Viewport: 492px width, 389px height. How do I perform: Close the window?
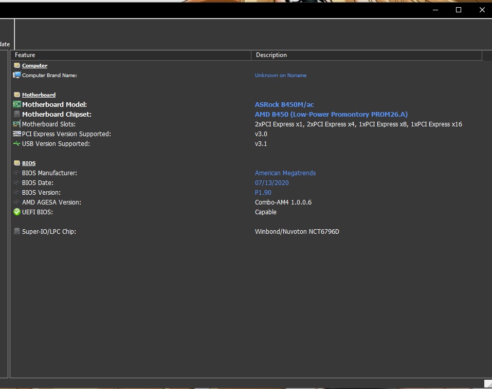tap(482, 10)
